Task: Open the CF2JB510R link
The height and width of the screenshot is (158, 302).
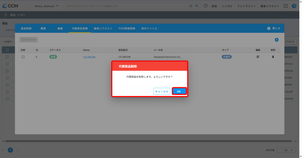Action: 89,57
